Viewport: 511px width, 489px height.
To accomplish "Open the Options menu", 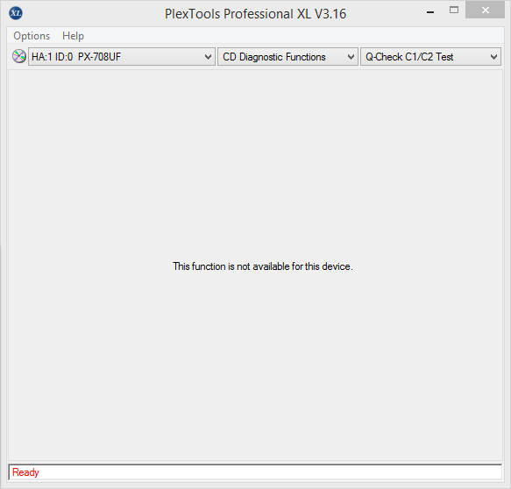I will click(x=32, y=36).
